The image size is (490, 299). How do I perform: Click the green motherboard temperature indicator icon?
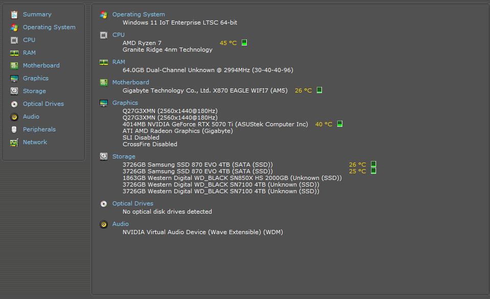click(319, 90)
